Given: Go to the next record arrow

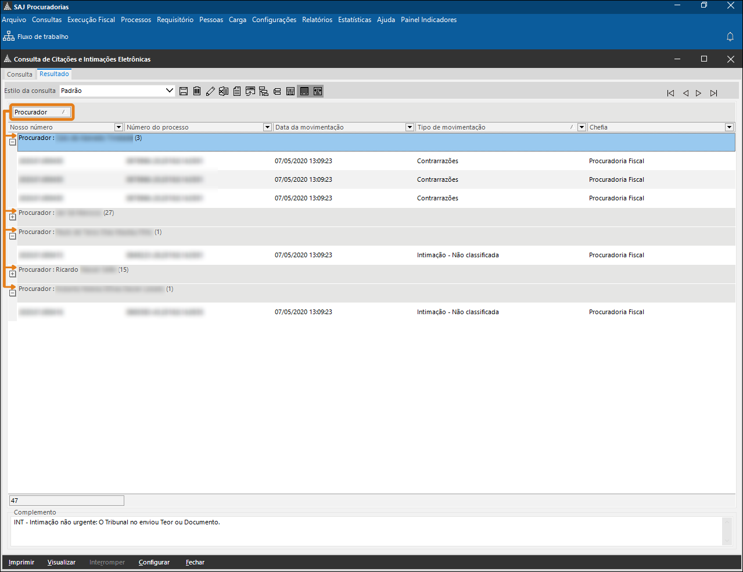Looking at the screenshot, I should 698,93.
